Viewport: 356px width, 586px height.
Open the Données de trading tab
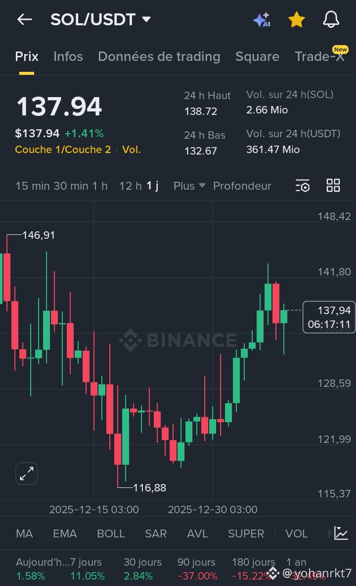[159, 56]
